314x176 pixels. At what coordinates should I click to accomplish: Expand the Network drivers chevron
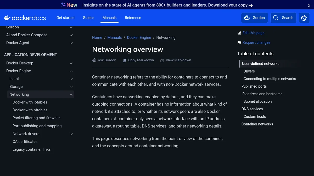tap(71, 134)
